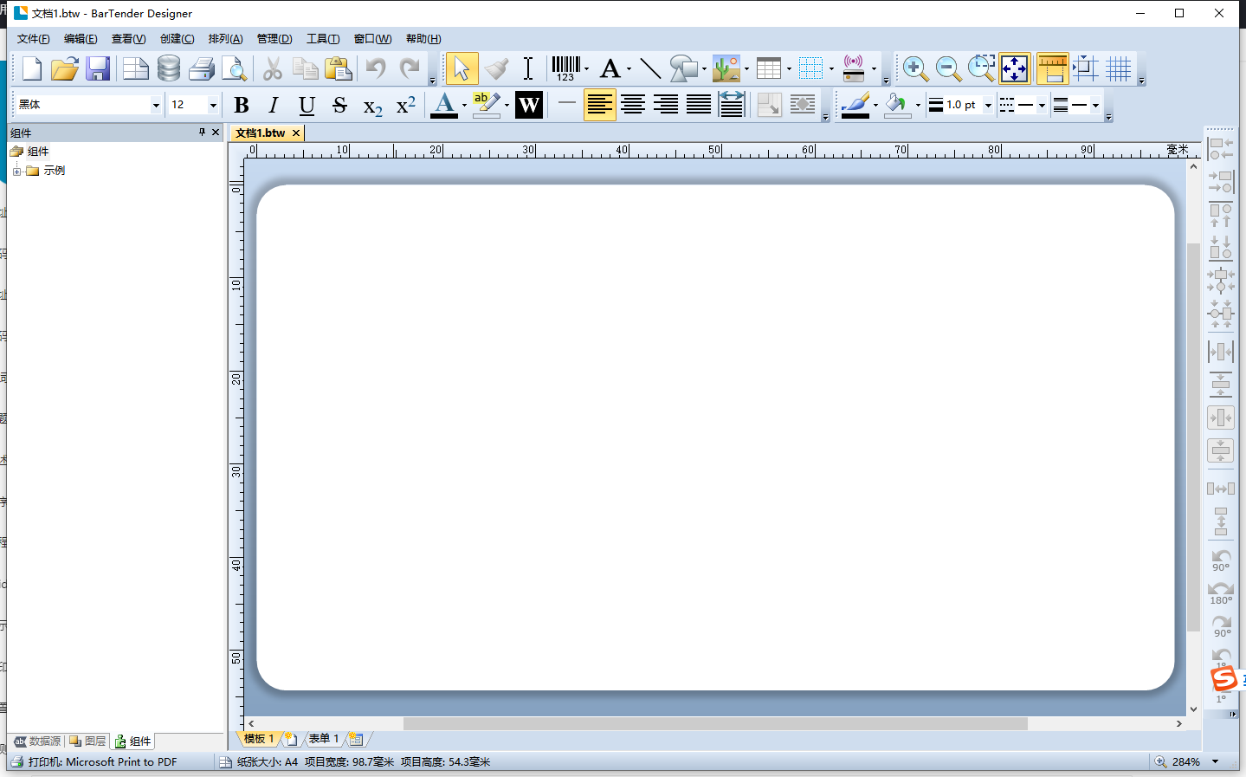The height and width of the screenshot is (777, 1246).
Task: Open the font size 12 dropdown
Action: point(213,105)
